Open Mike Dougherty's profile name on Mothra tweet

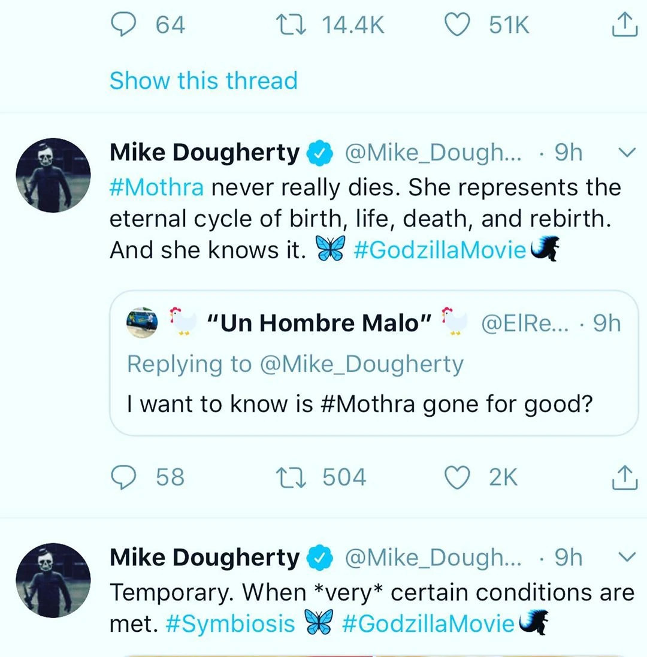pos(204,153)
